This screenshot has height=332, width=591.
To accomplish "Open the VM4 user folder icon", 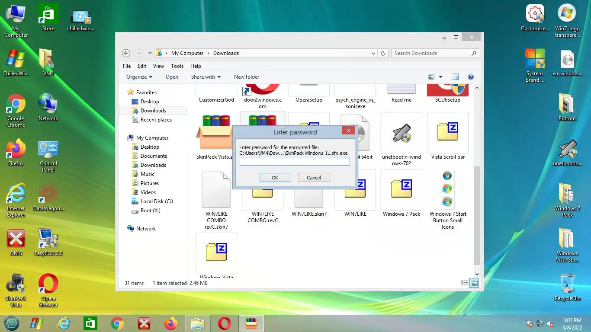I will point(48,62).
